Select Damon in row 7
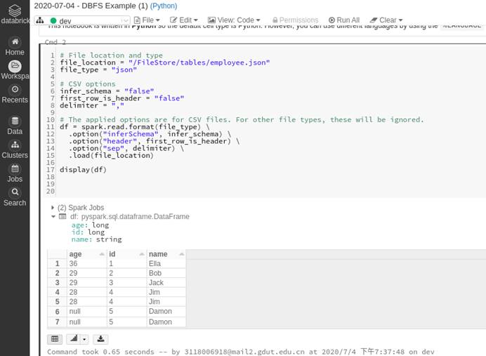The width and height of the screenshot is (486, 356). [166, 322]
